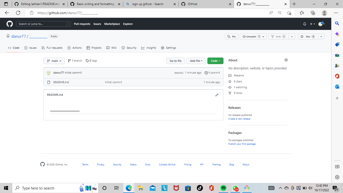Image resolution: width=343 pixels, height=193 pixels.
Task: Expand the Add file dropdown
Action: point(196,61)
